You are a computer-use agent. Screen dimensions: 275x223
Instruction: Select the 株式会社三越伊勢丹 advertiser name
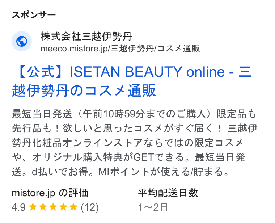(x=86, y=37)
